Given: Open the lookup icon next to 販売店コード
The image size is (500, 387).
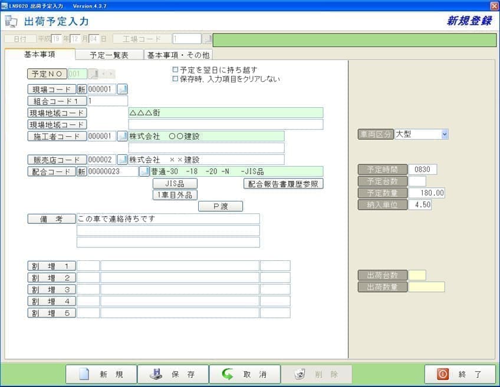Looking at the screenshot, I should pyautogui.click(x=122, y=160).
